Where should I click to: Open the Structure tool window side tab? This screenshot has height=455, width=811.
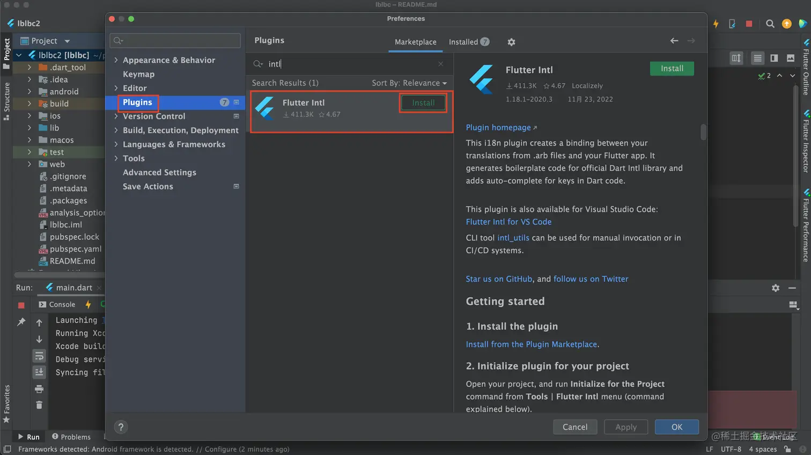coord(6,101)
